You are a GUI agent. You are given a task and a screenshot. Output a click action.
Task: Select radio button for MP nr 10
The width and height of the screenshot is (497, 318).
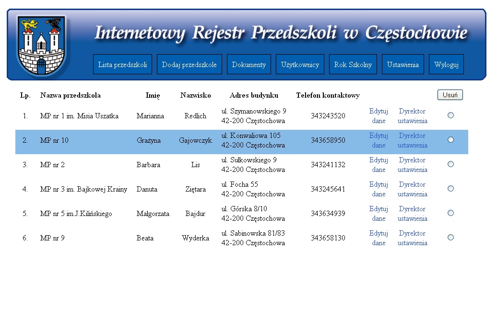point(450,140)
